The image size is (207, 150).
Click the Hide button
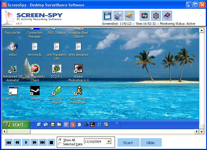point(151,142)
